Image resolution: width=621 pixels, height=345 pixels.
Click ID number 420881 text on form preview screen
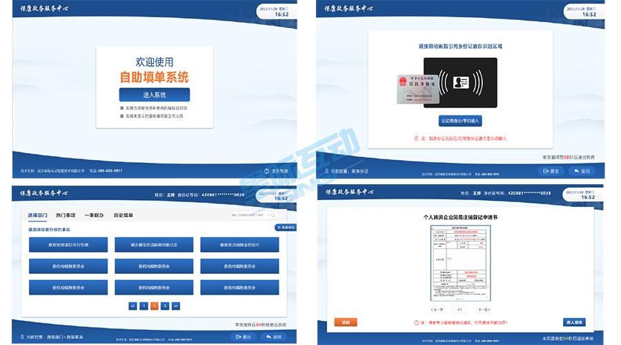(x=529, y=193)
